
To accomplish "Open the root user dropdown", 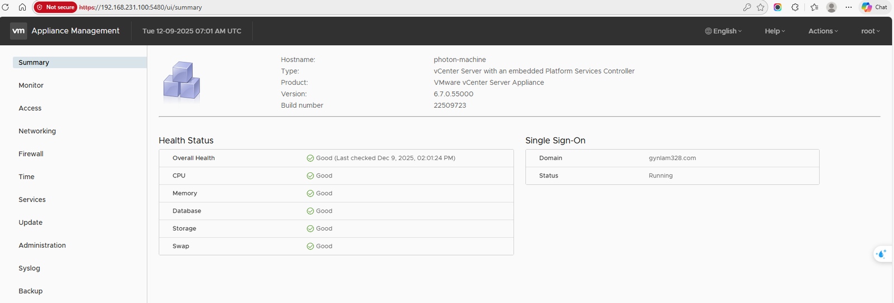I will (x=871, y=31).
